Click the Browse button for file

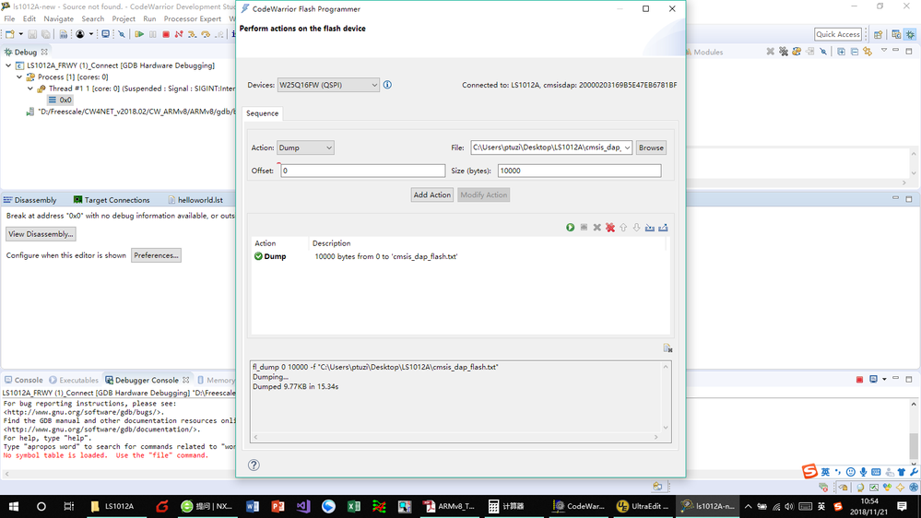coord(651,147)
